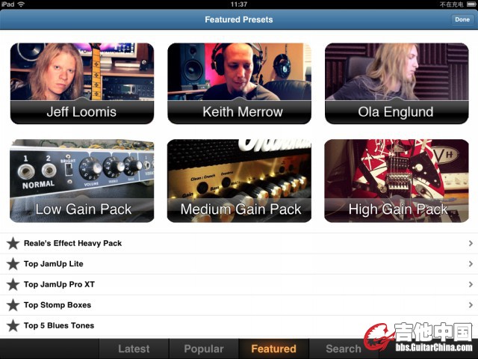Tap the 11:37 clock in status bar

coord(239,4)
